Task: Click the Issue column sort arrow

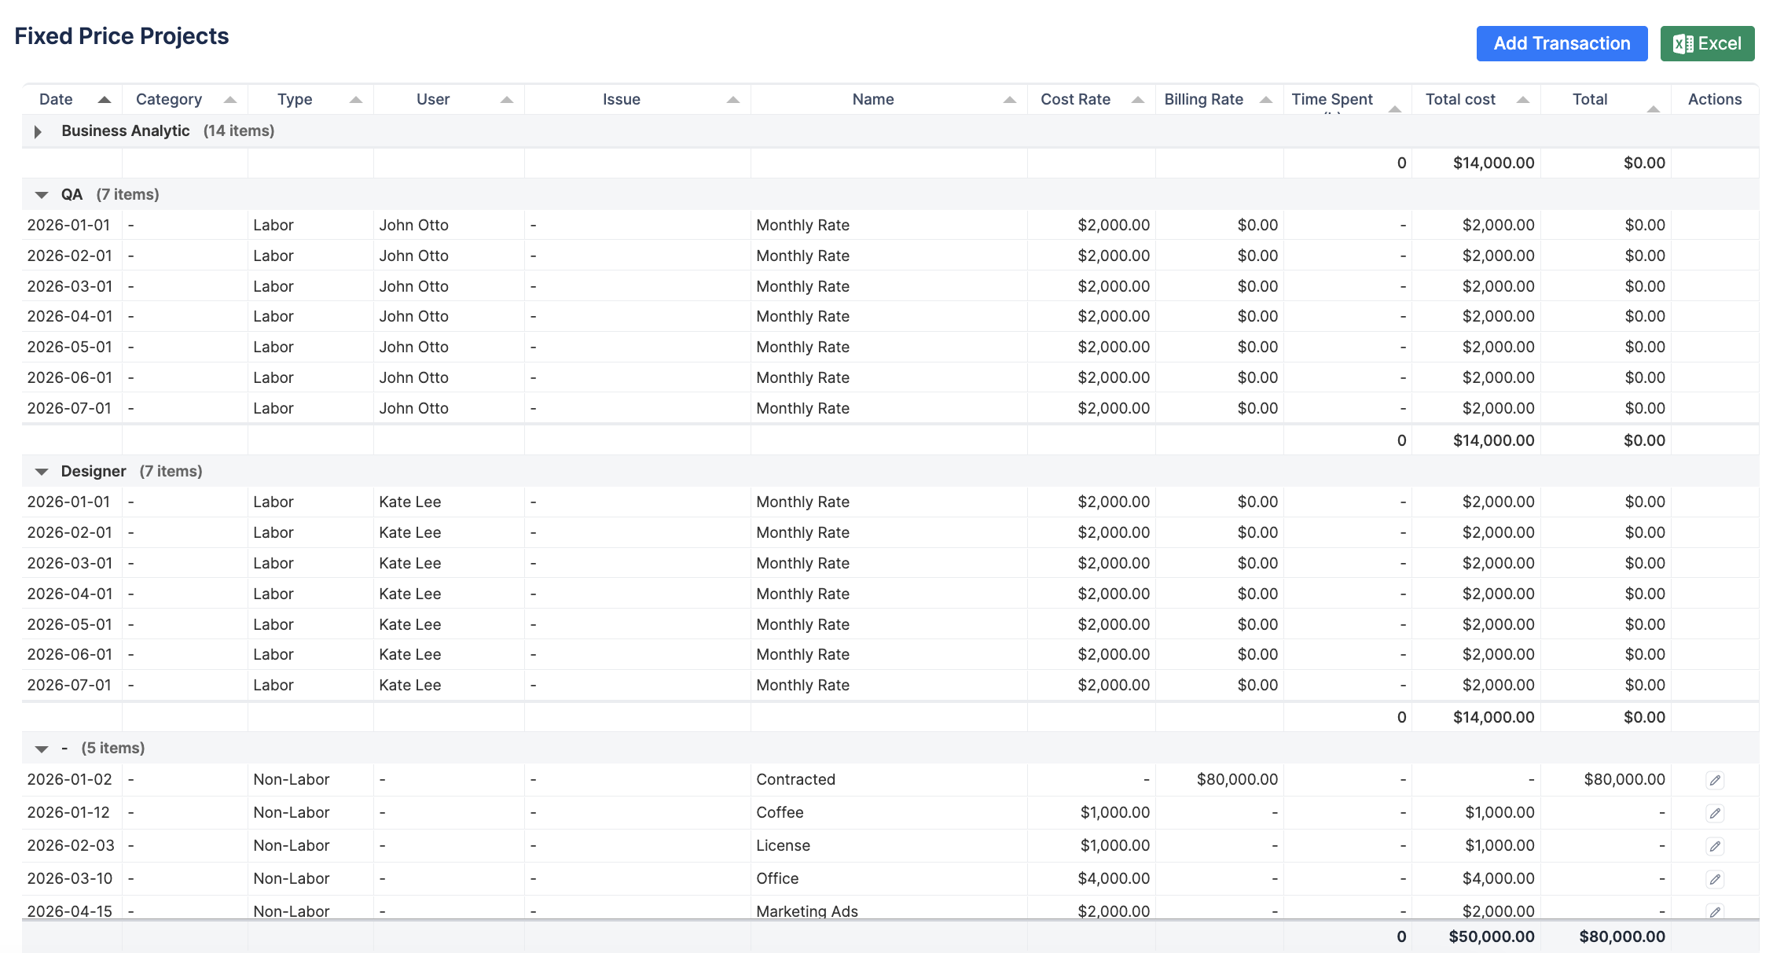Action: (732, 100)
